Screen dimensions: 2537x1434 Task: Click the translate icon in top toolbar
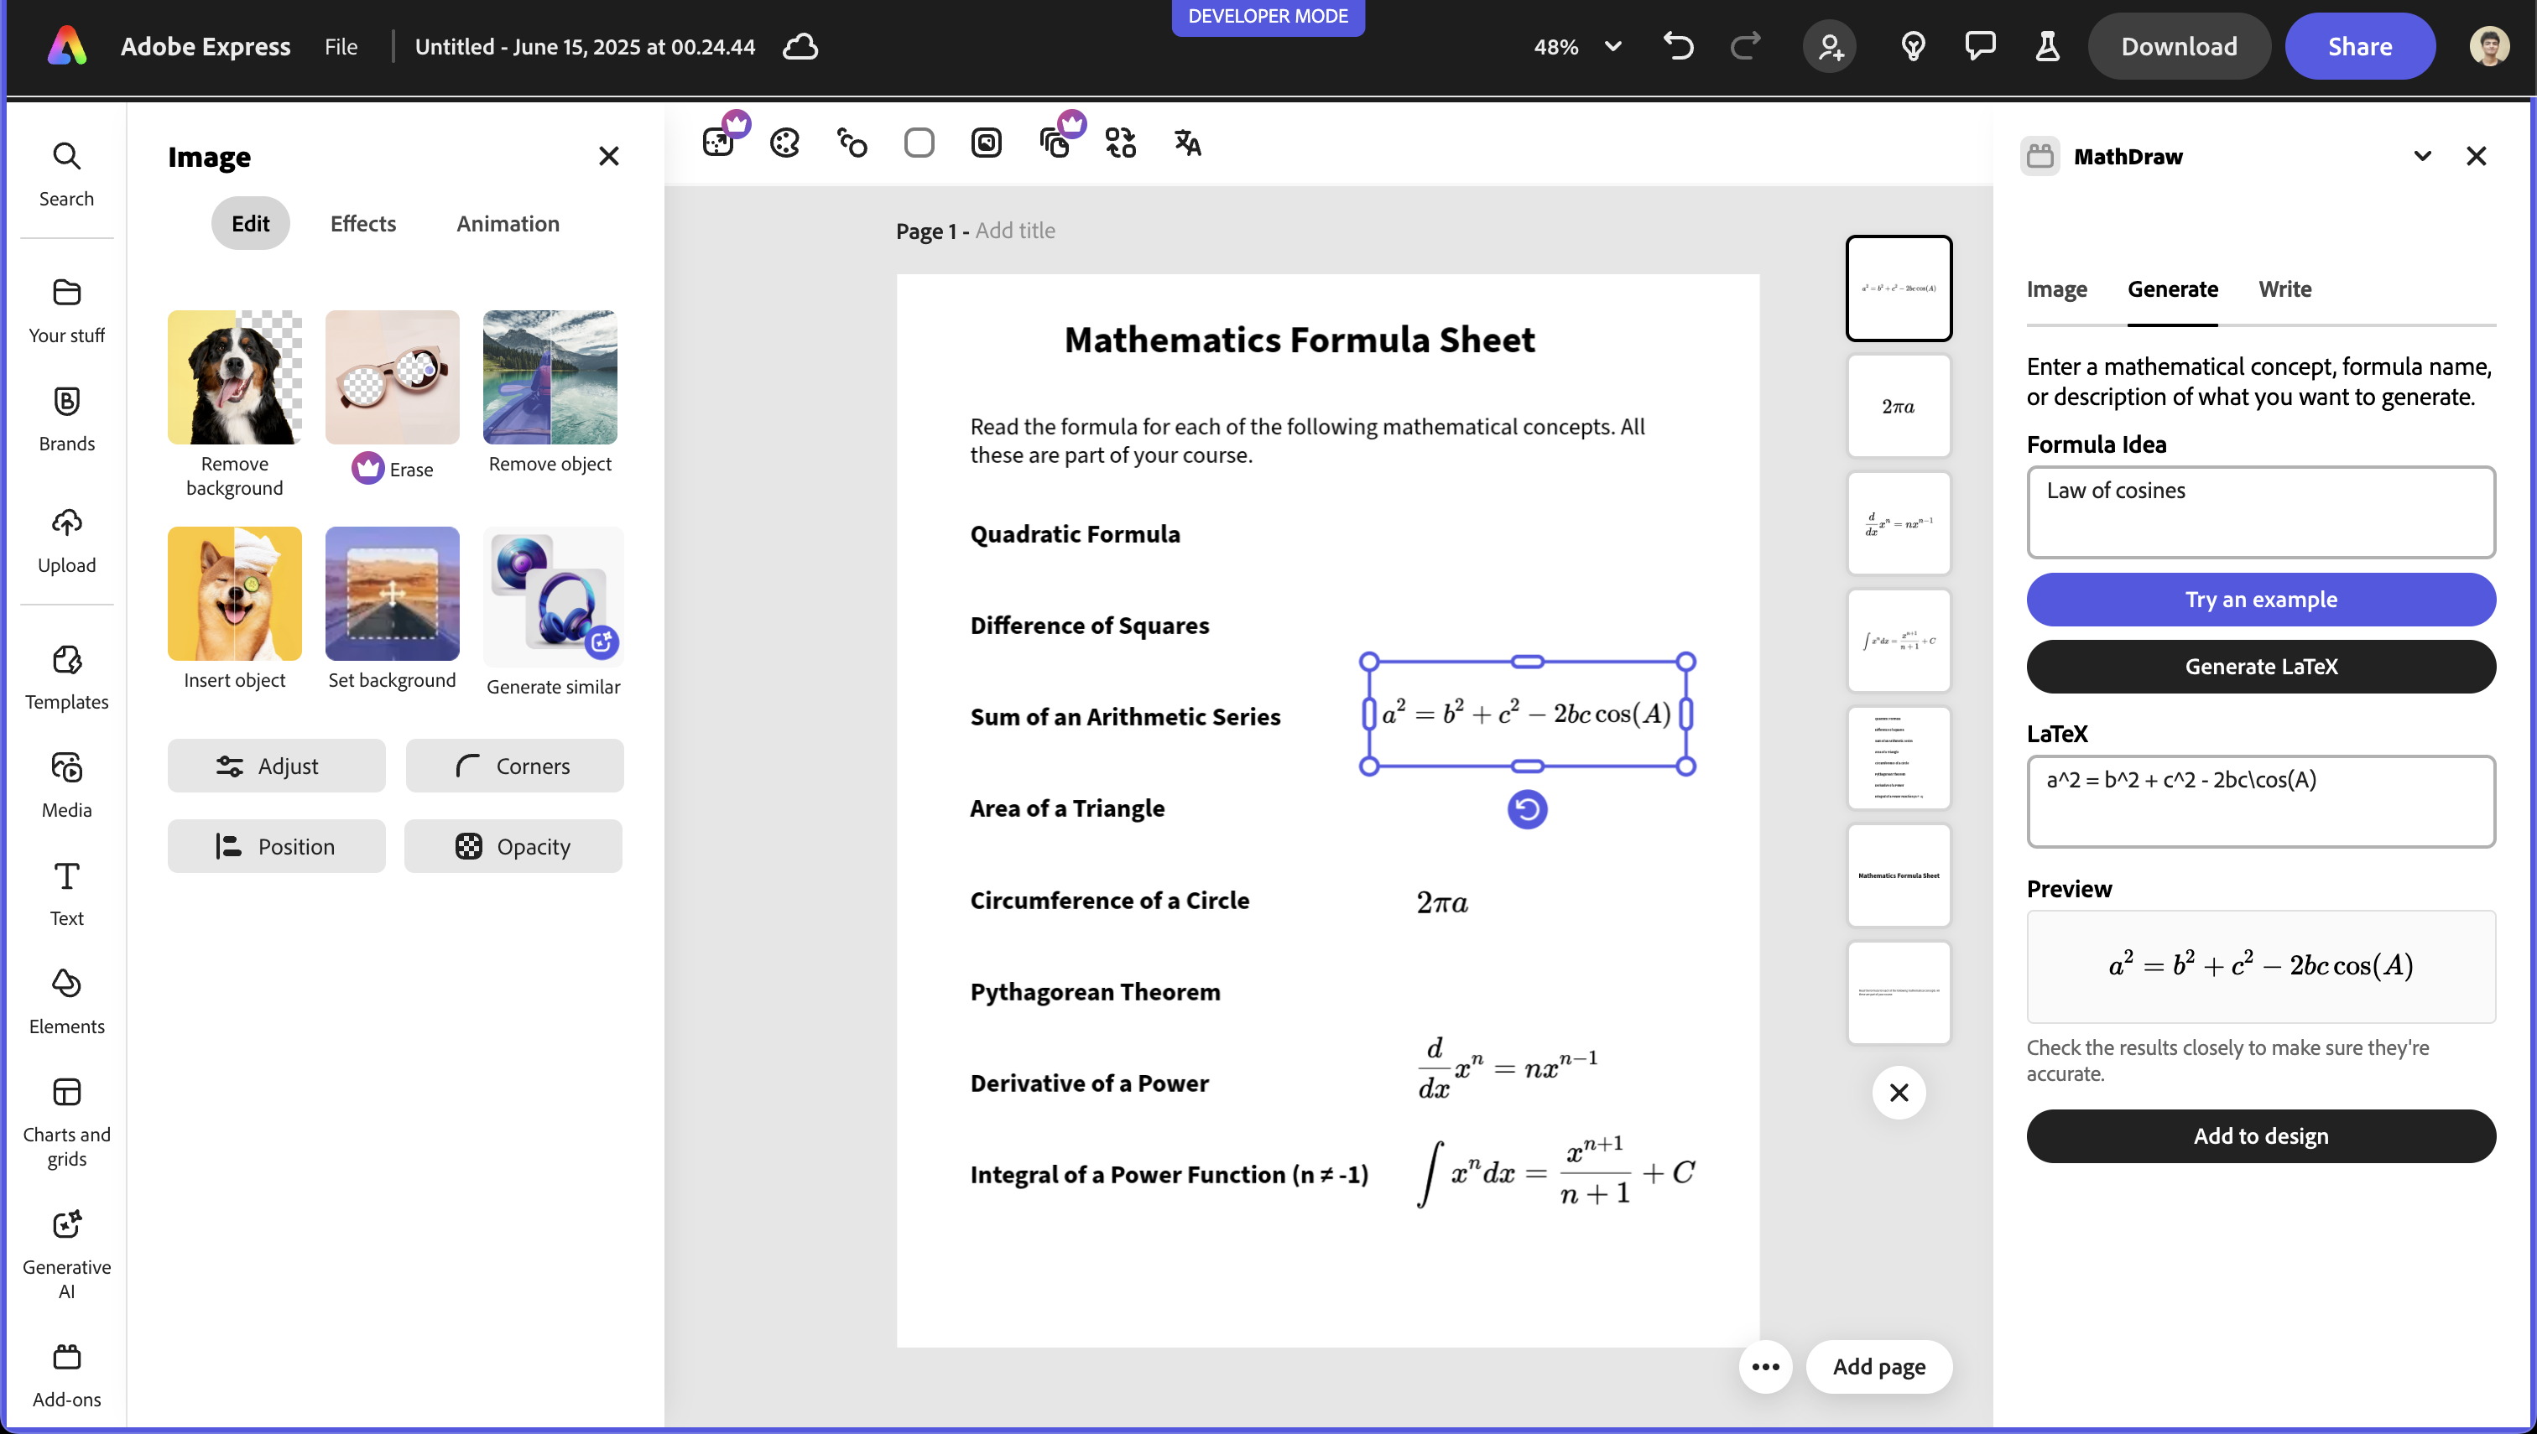tap(1187, 143)
